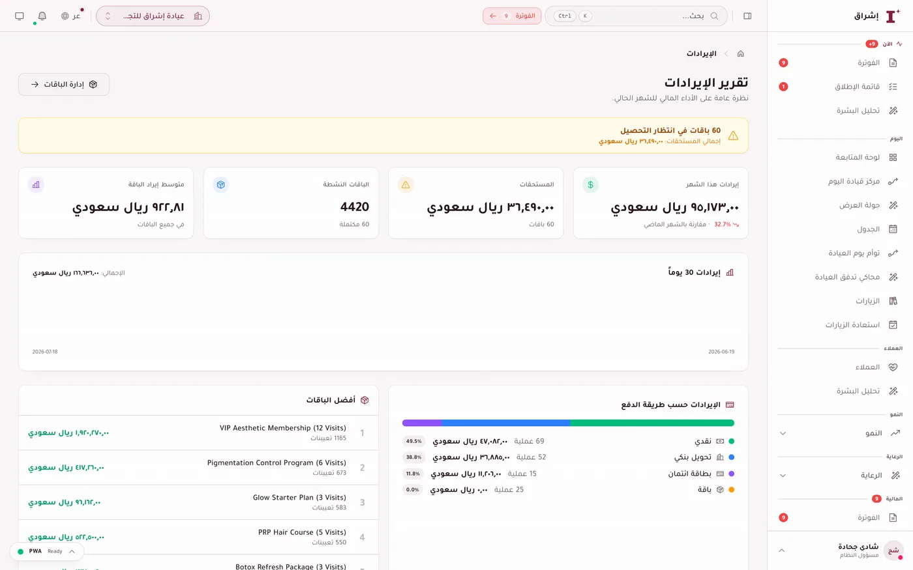Click the 32.7% change indicator

tap(726, 224)
